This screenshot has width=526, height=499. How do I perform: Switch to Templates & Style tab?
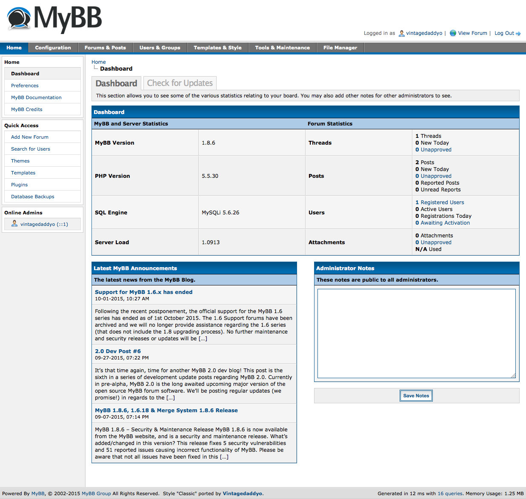[x=217, y=48]
